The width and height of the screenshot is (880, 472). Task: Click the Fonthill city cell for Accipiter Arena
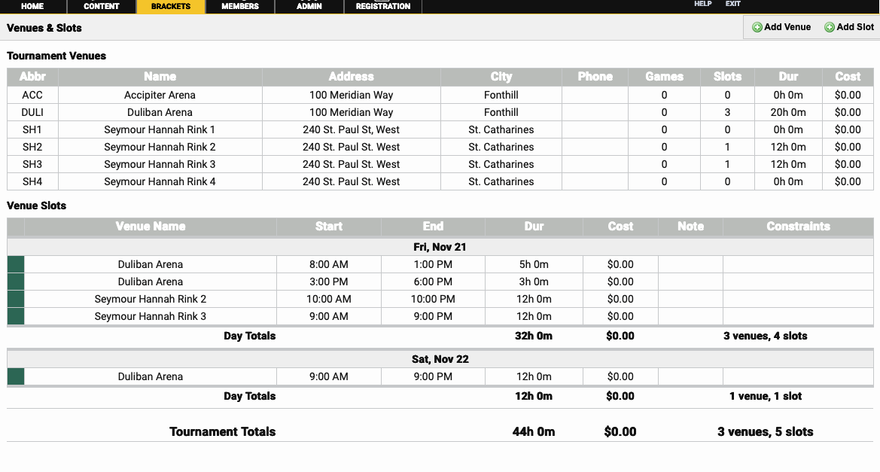[501, 95]
